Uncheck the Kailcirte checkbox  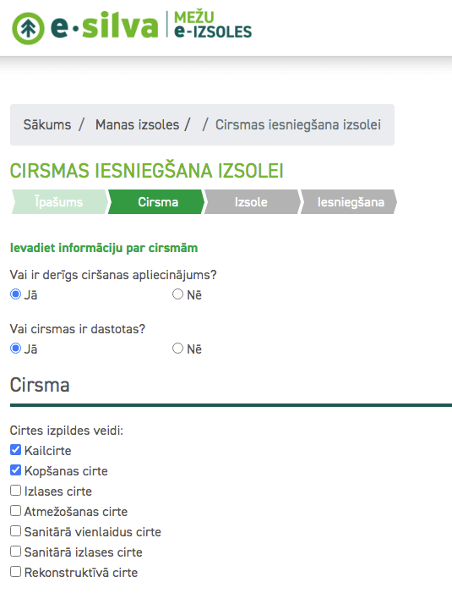tap(15, 450)
